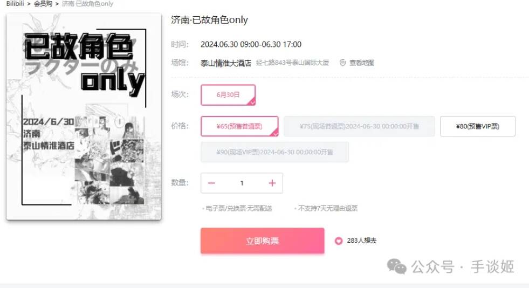
Task: Decrease quantity with the minus icon
Action: click(211, 183)
